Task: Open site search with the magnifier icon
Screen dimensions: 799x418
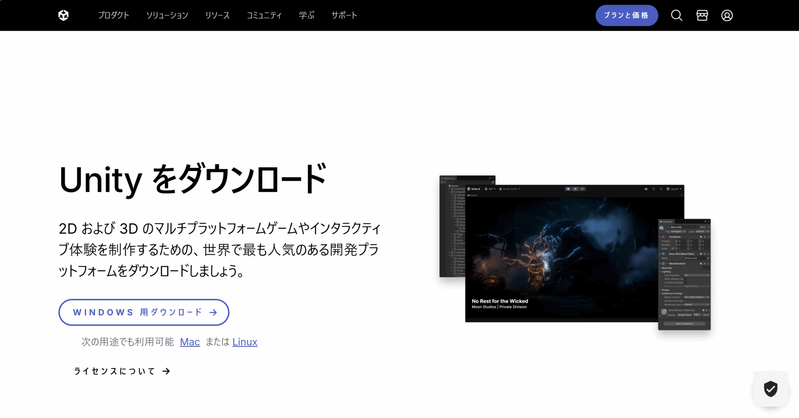Action: (x=677, y=15)
